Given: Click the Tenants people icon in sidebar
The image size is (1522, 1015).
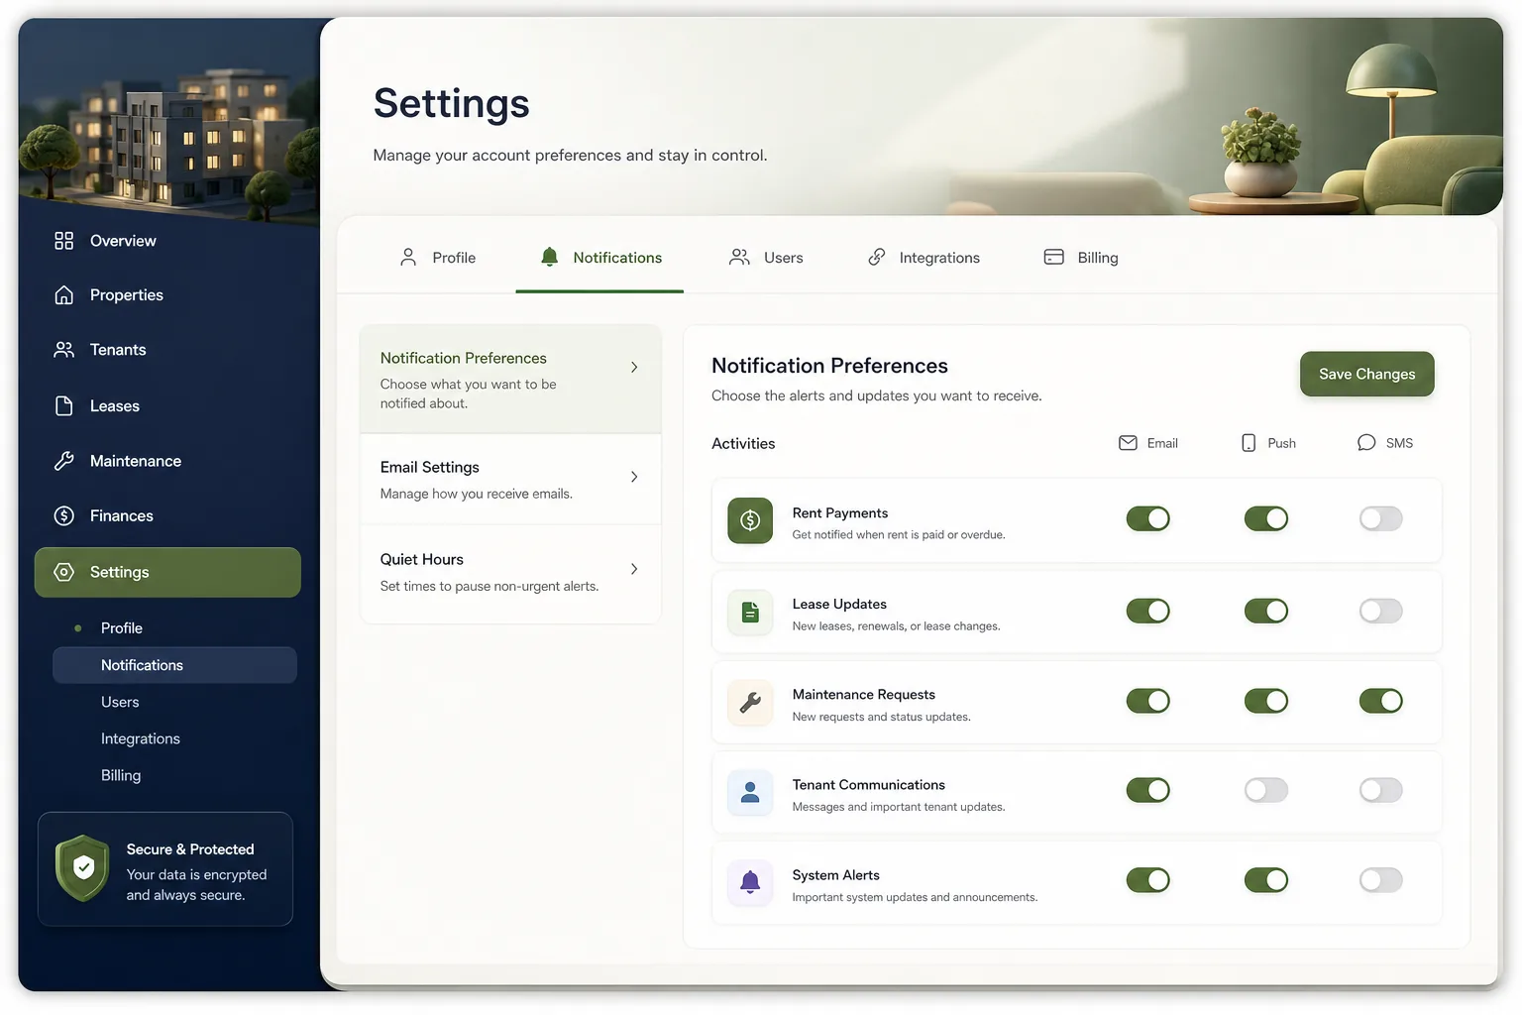Looking at the screenshot, I should pos(64,350).
